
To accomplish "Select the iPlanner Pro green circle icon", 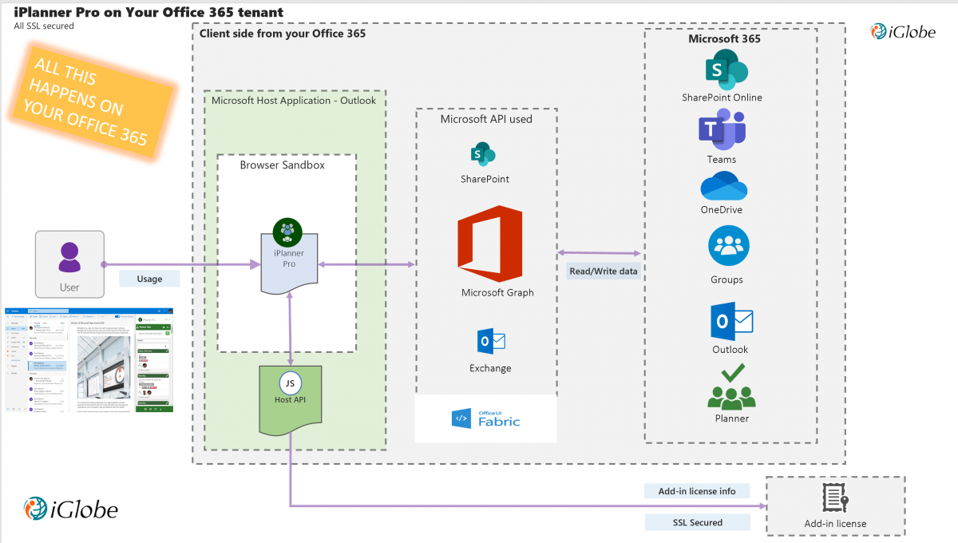I will [x=287, y=232].
